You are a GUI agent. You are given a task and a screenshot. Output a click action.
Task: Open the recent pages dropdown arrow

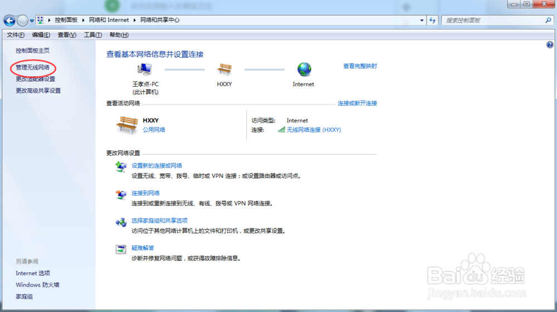[32, 21]
